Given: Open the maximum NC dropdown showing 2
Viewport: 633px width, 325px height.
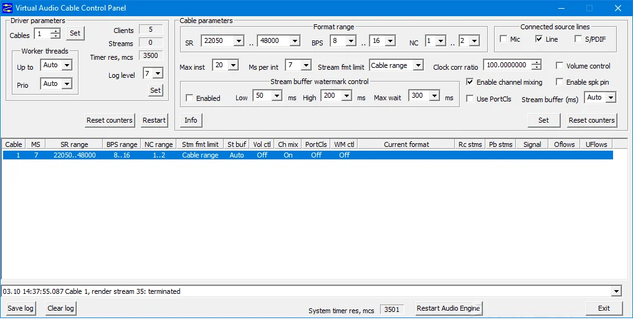Looking at the screenshot, I should click(x=474, y=40).
